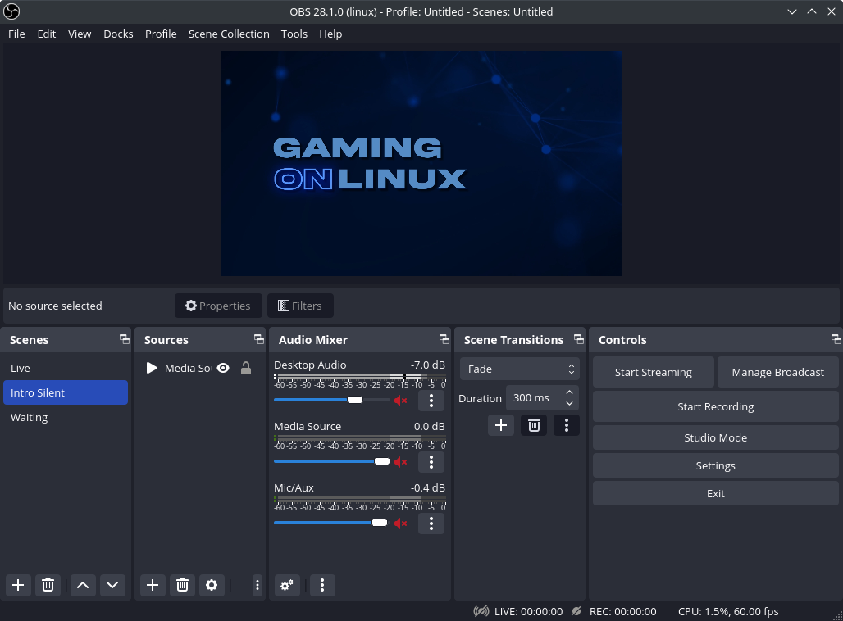
Task: Open Settings from Controls
Action: (x=716, y=465)
